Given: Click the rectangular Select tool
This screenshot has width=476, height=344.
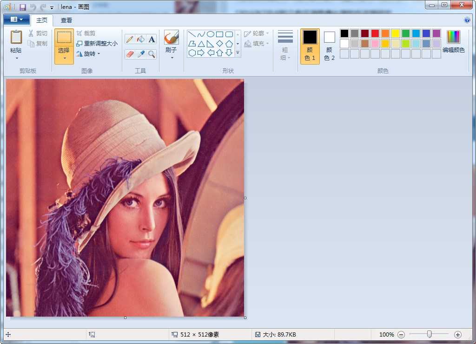Looking at the screenshot, I should click(x=64, y=38).
